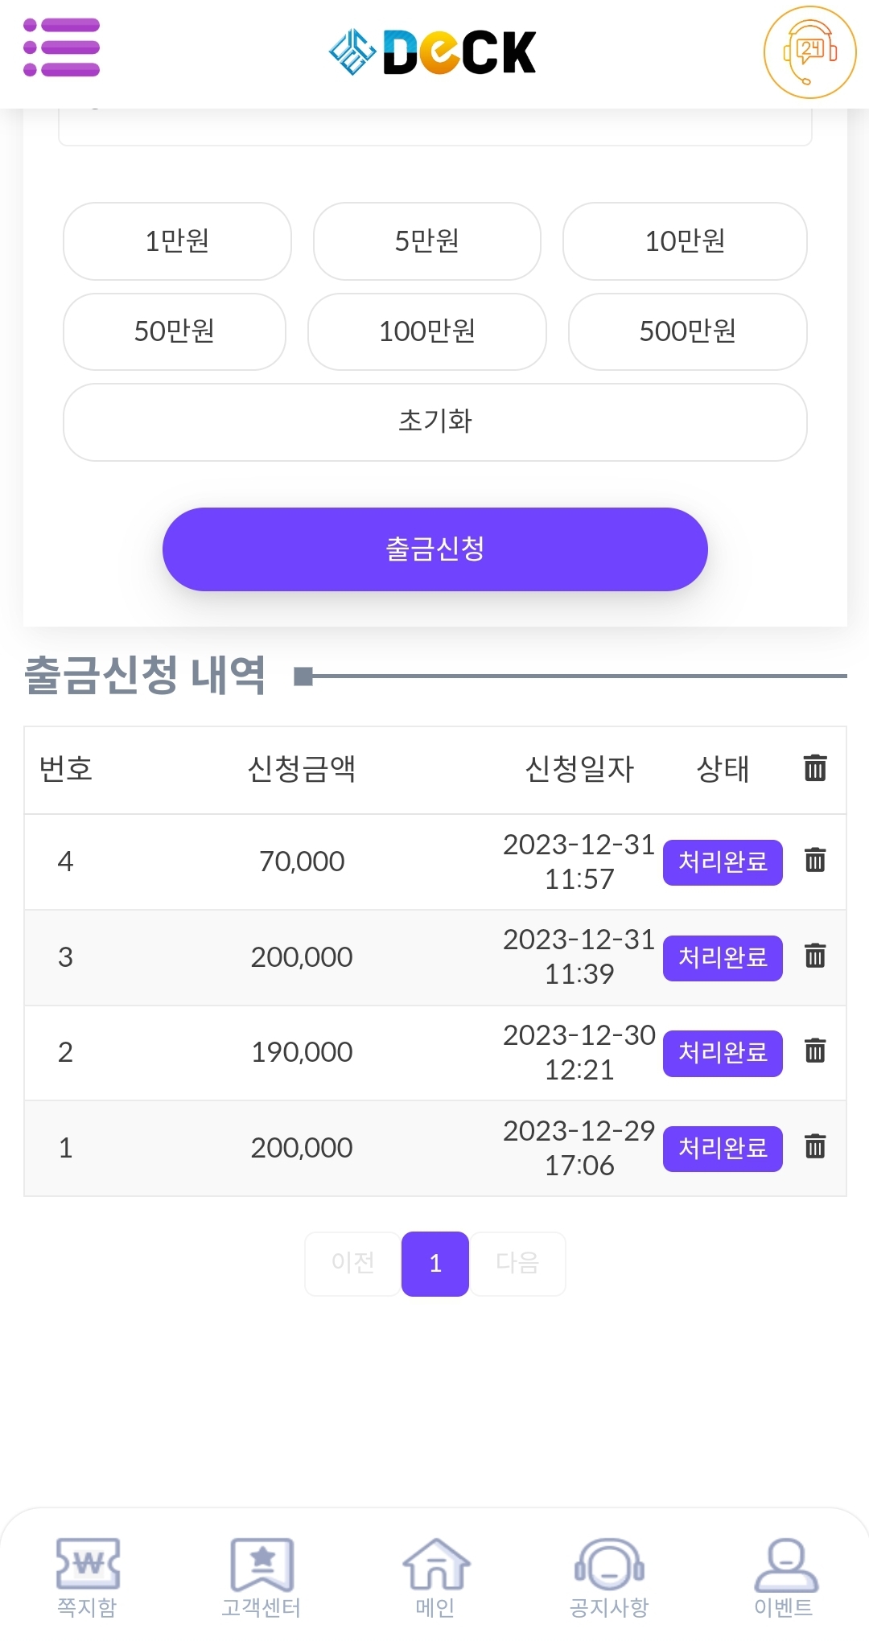The width and height of the screenshot is (869, 1641).
Task: Open the hamburger menu icon
Action: pos(62,47)
